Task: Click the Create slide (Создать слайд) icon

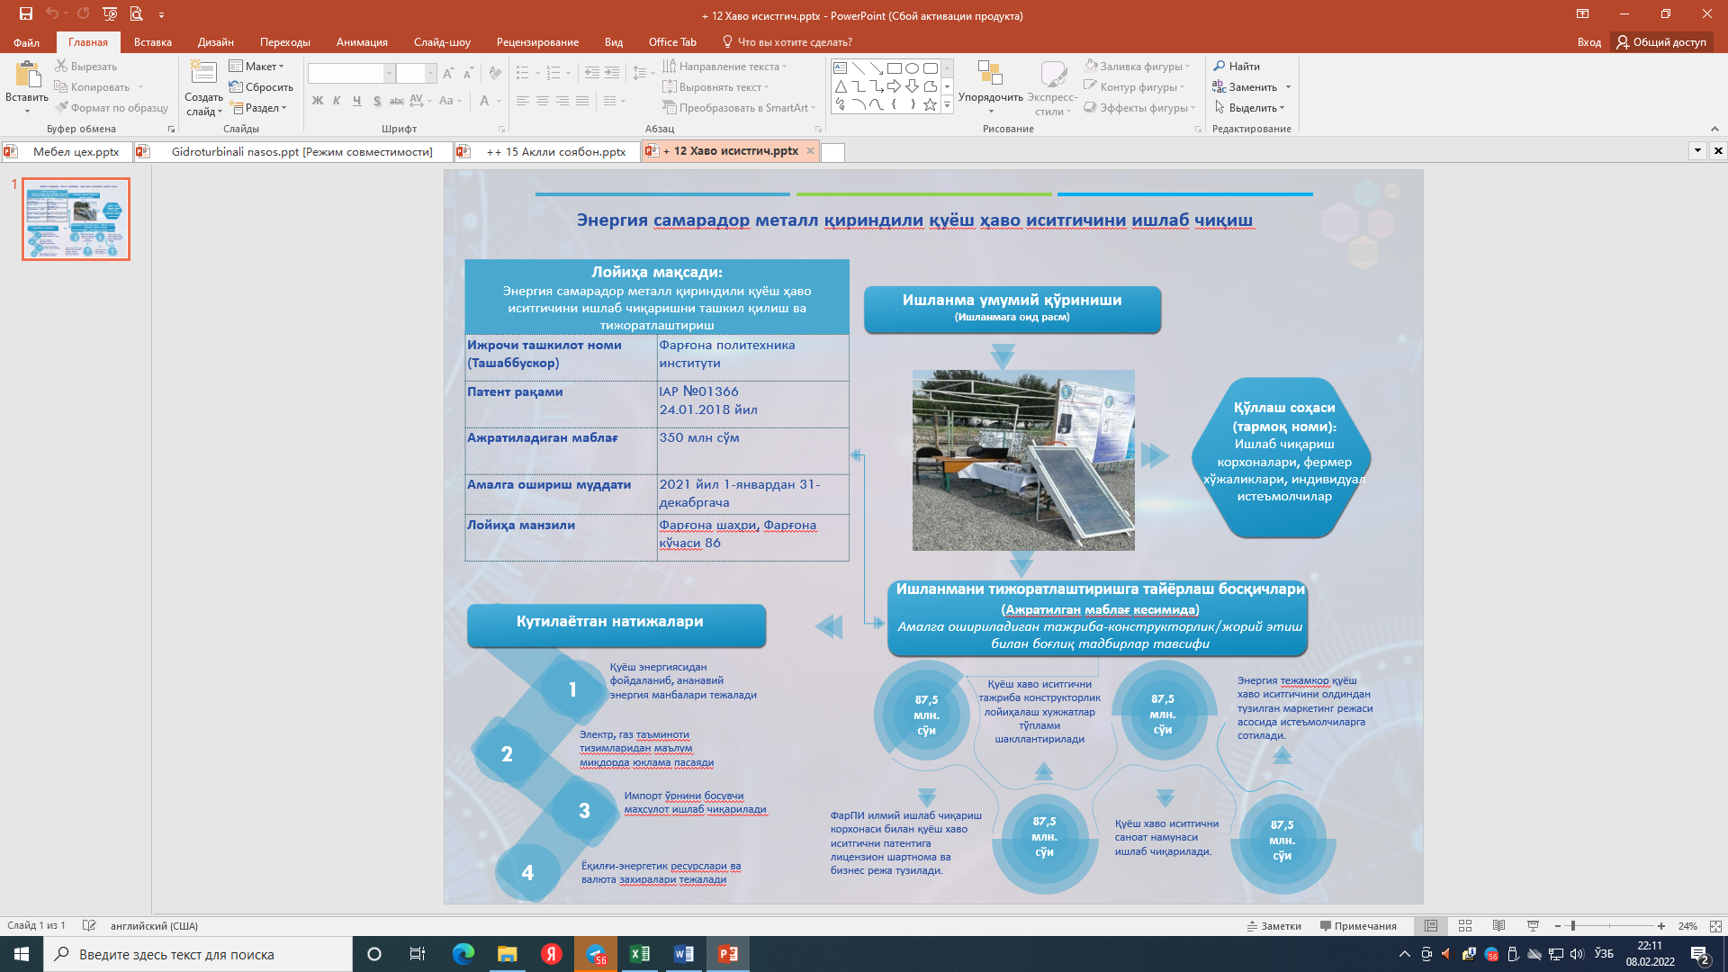Action: tap(203, 73)
